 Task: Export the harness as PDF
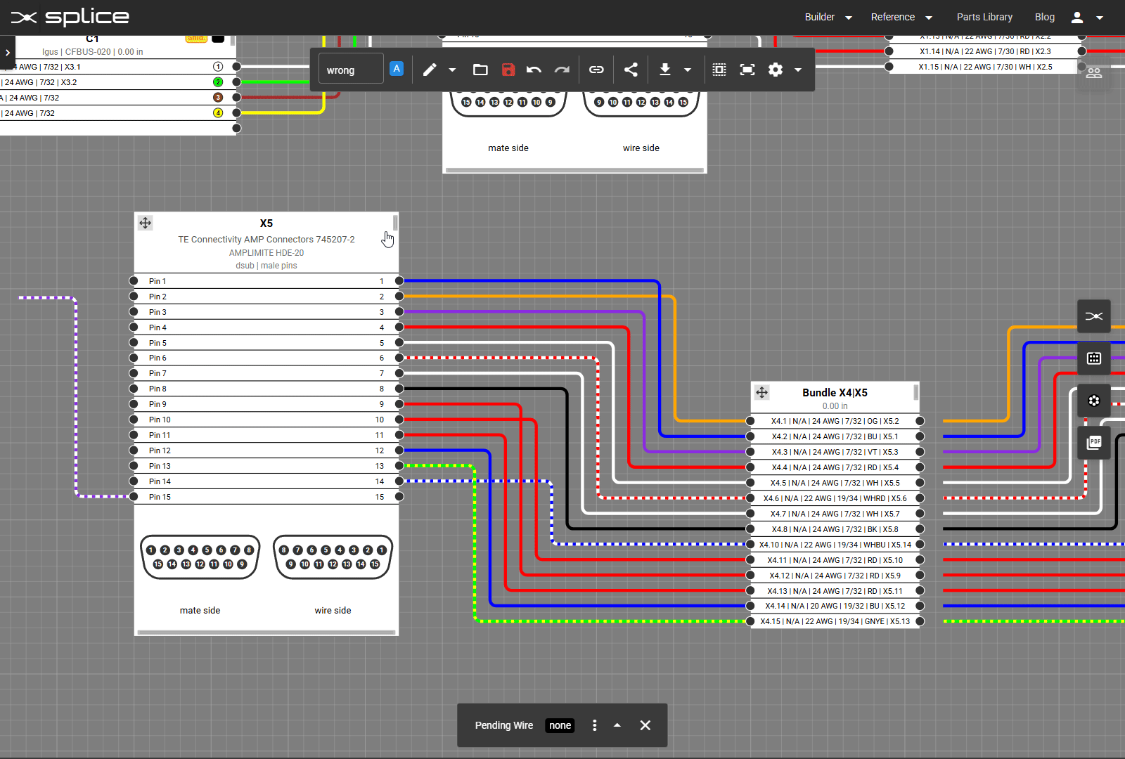[x=1094, y=442]
